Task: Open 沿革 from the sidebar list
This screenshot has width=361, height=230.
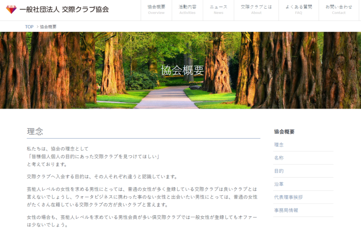Action: [x=279, y=184]
